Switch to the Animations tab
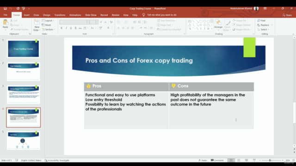The image size is (296, 166). pyautogui.click(x=75, y=15)
